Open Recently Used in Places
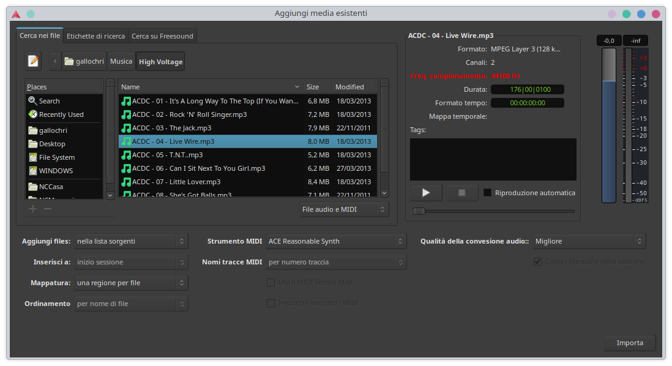 [61, 114]
